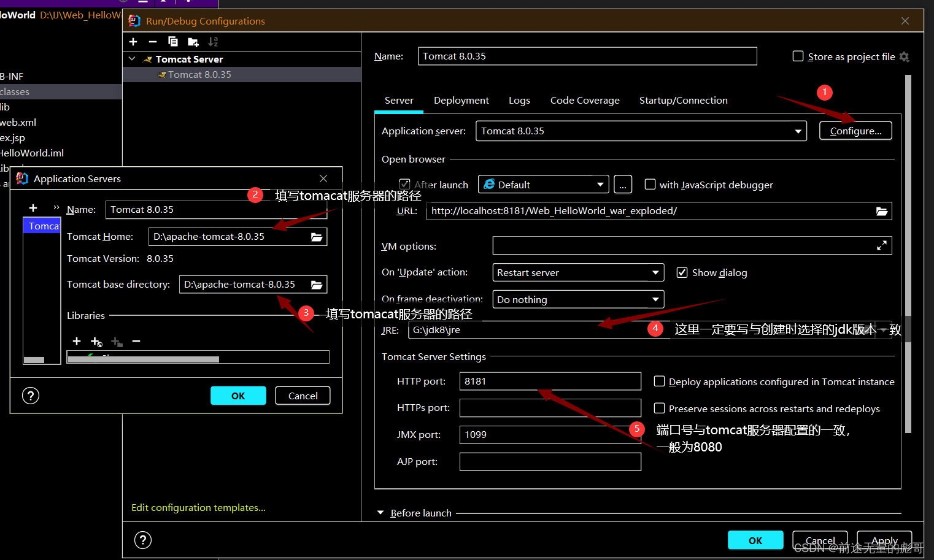Viewport: 934px width, 560px height.
Task: Open On 'Update' action dropdown
Action: coord(578,272)
